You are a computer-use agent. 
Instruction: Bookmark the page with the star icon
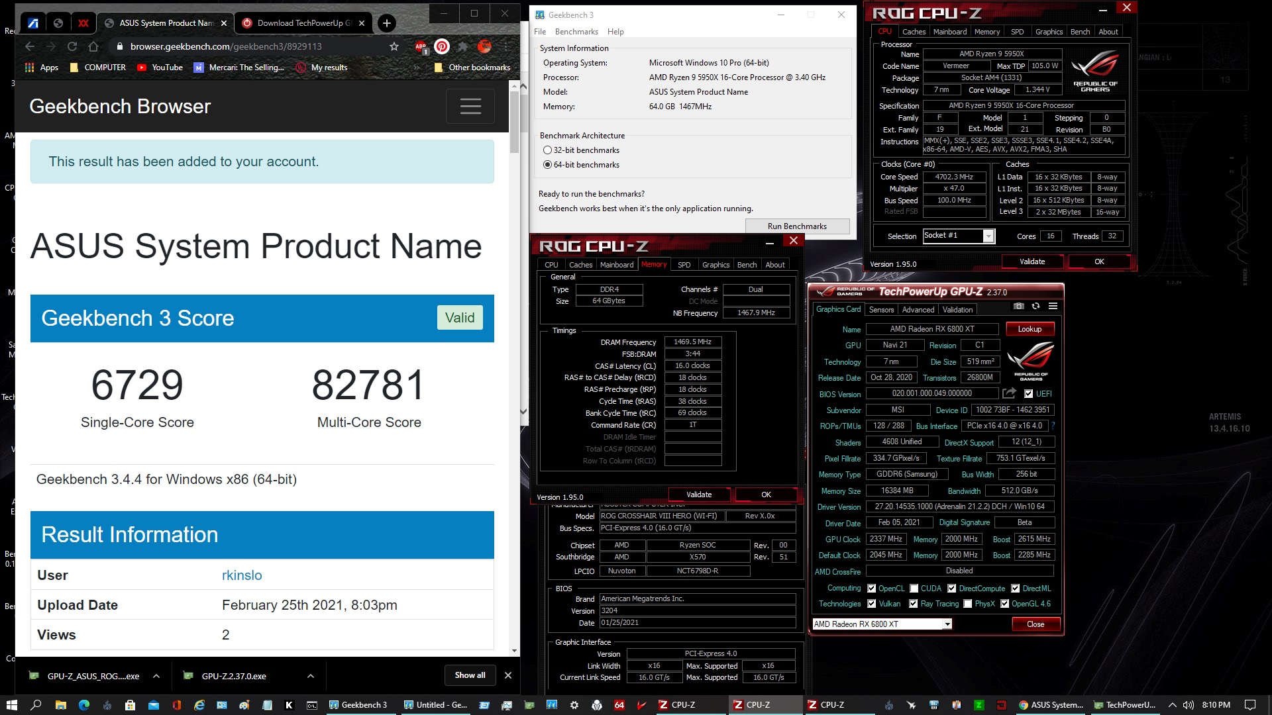click(x=394, y=46)
